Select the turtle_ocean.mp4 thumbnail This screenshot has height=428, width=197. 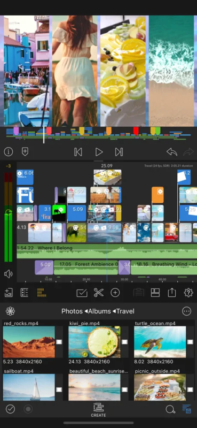[160, 342]
